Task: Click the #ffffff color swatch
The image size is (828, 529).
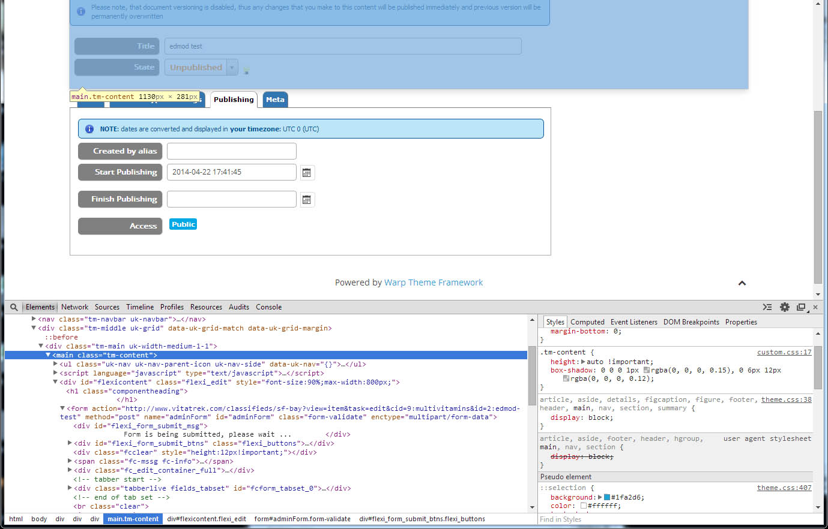Action: tap(584, 506)
